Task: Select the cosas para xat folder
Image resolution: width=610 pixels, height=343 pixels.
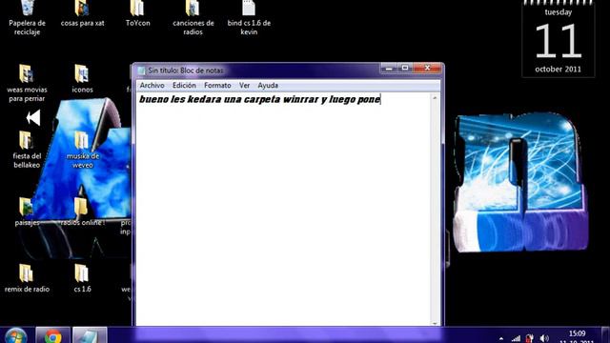Action: point(83,14)
